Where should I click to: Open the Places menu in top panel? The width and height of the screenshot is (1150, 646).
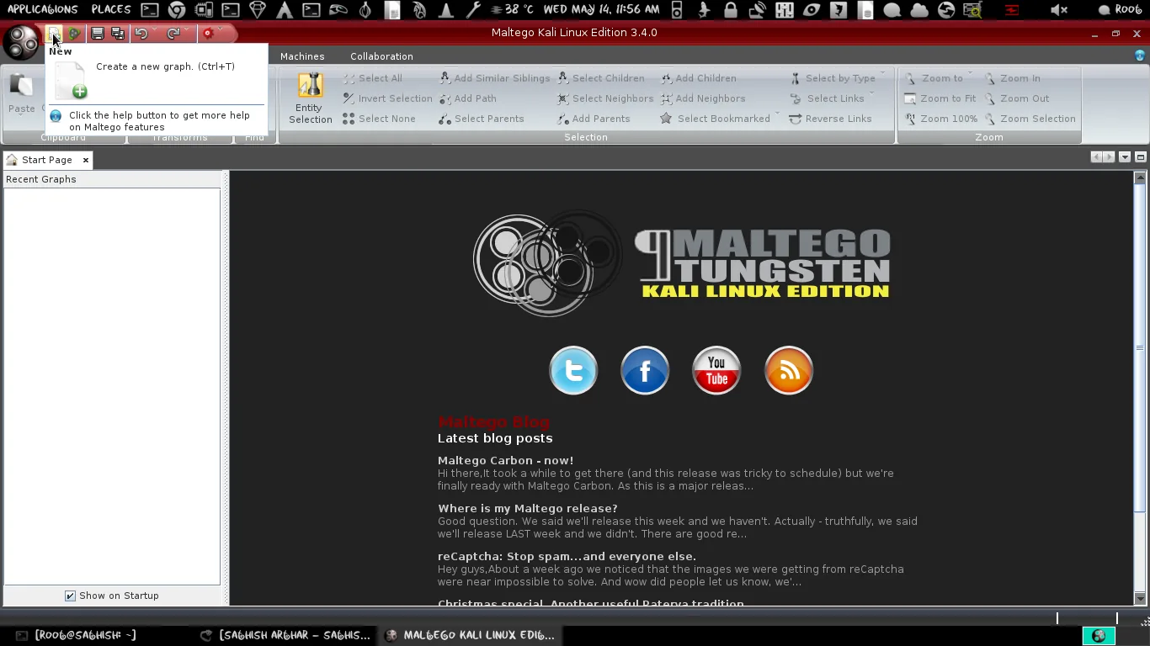coord(111,9)
